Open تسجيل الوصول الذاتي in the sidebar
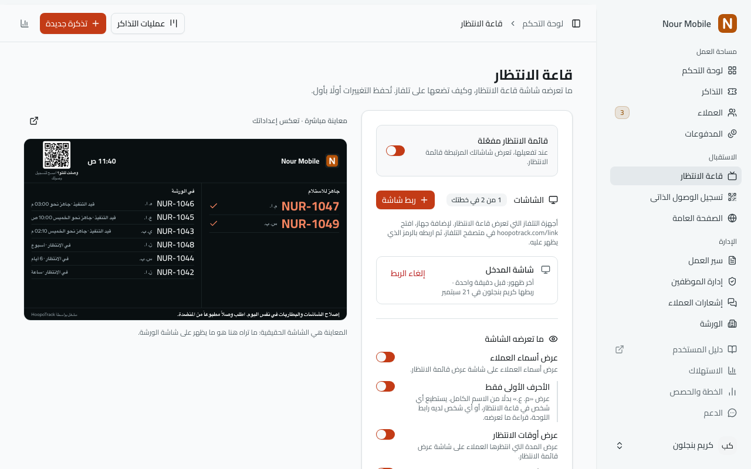 click(676, 197)
